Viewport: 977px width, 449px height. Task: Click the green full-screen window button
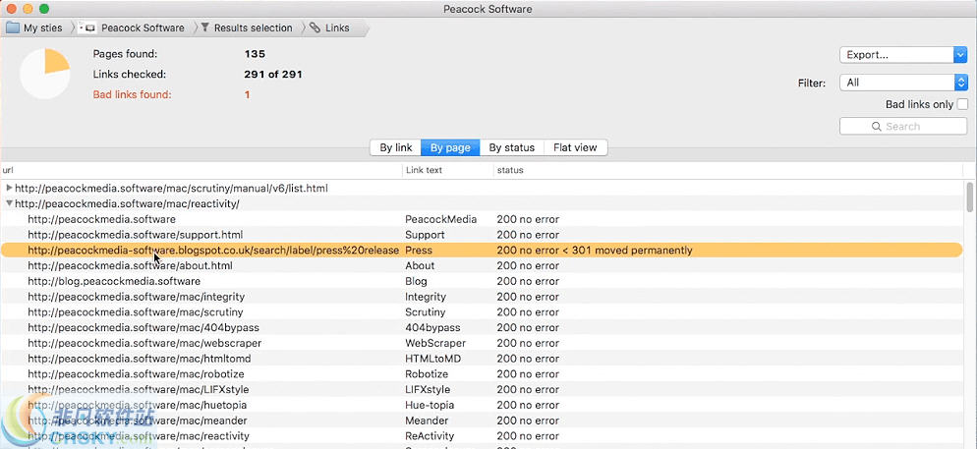43,9
